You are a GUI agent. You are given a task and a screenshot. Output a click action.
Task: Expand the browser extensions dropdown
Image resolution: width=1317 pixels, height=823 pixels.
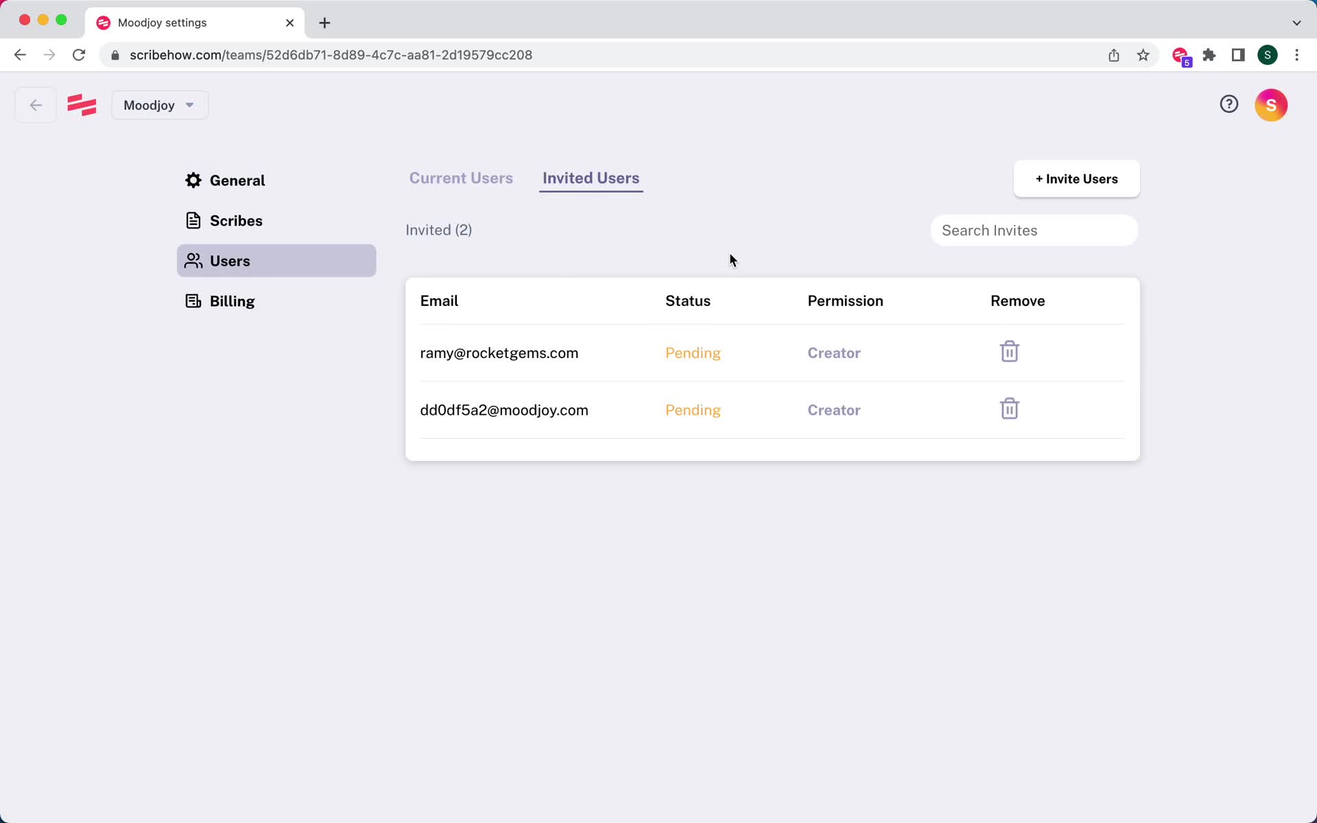pyautogui.click(x=1210, y=55)
